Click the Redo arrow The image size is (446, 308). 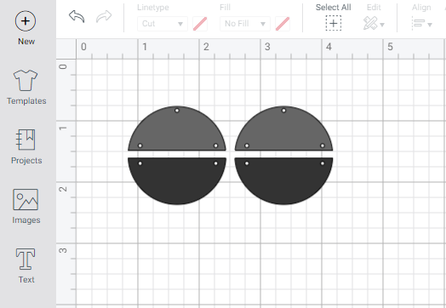tap(104, 16)
